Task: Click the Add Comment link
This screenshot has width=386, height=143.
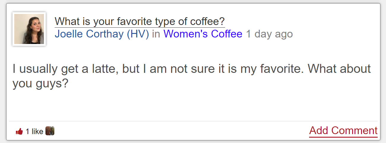Action: pos(343,131)
